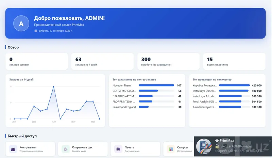Screen dimensions: 272x158
Task: Click the ADMIN avatar circle with letter A
Action: tap(21, 23)
